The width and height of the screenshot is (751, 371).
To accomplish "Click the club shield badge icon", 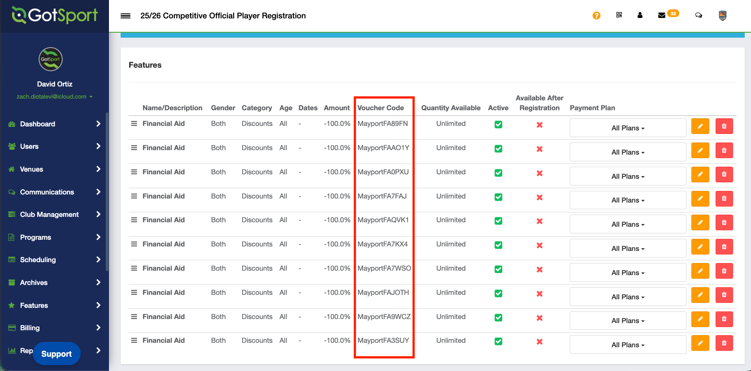I will click(722, 16).
